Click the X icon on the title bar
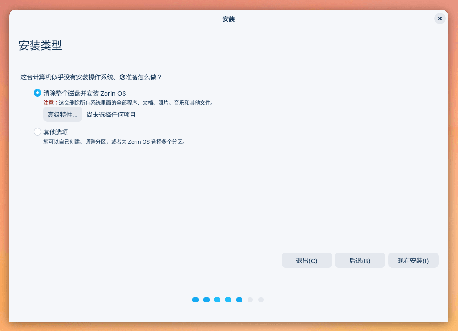The width and height of the screenshot is (458, 331). 439,19
